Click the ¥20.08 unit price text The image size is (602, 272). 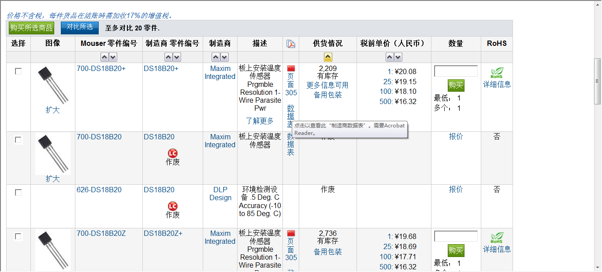[x=405, y=72]
